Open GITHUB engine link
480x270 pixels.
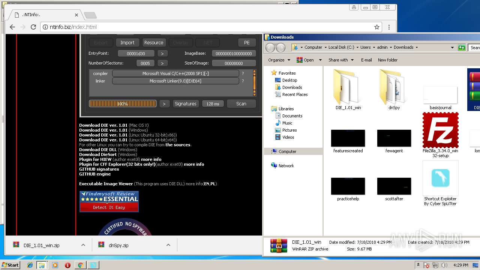click(x=95, y=174)
